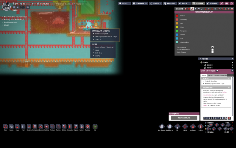Viewport: 236px width, 148px height.
Task: Toggle the Radiation overlay icon
Action: tap(232, 9)
